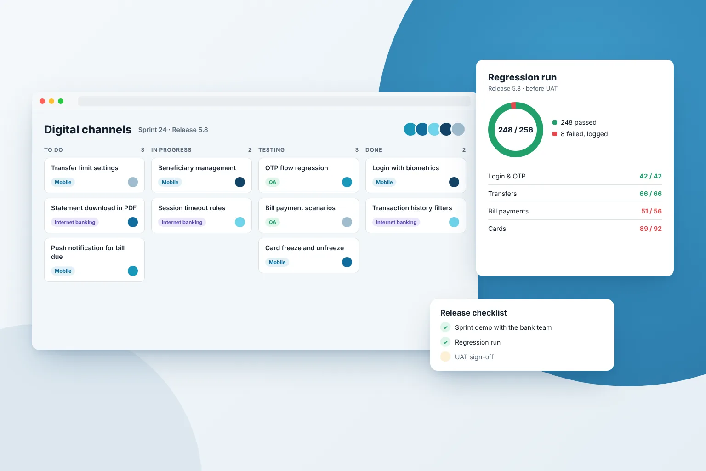Open OTP flow regression card
The height and width of the screenshot is (471, 706).
(x=308, y=175)
